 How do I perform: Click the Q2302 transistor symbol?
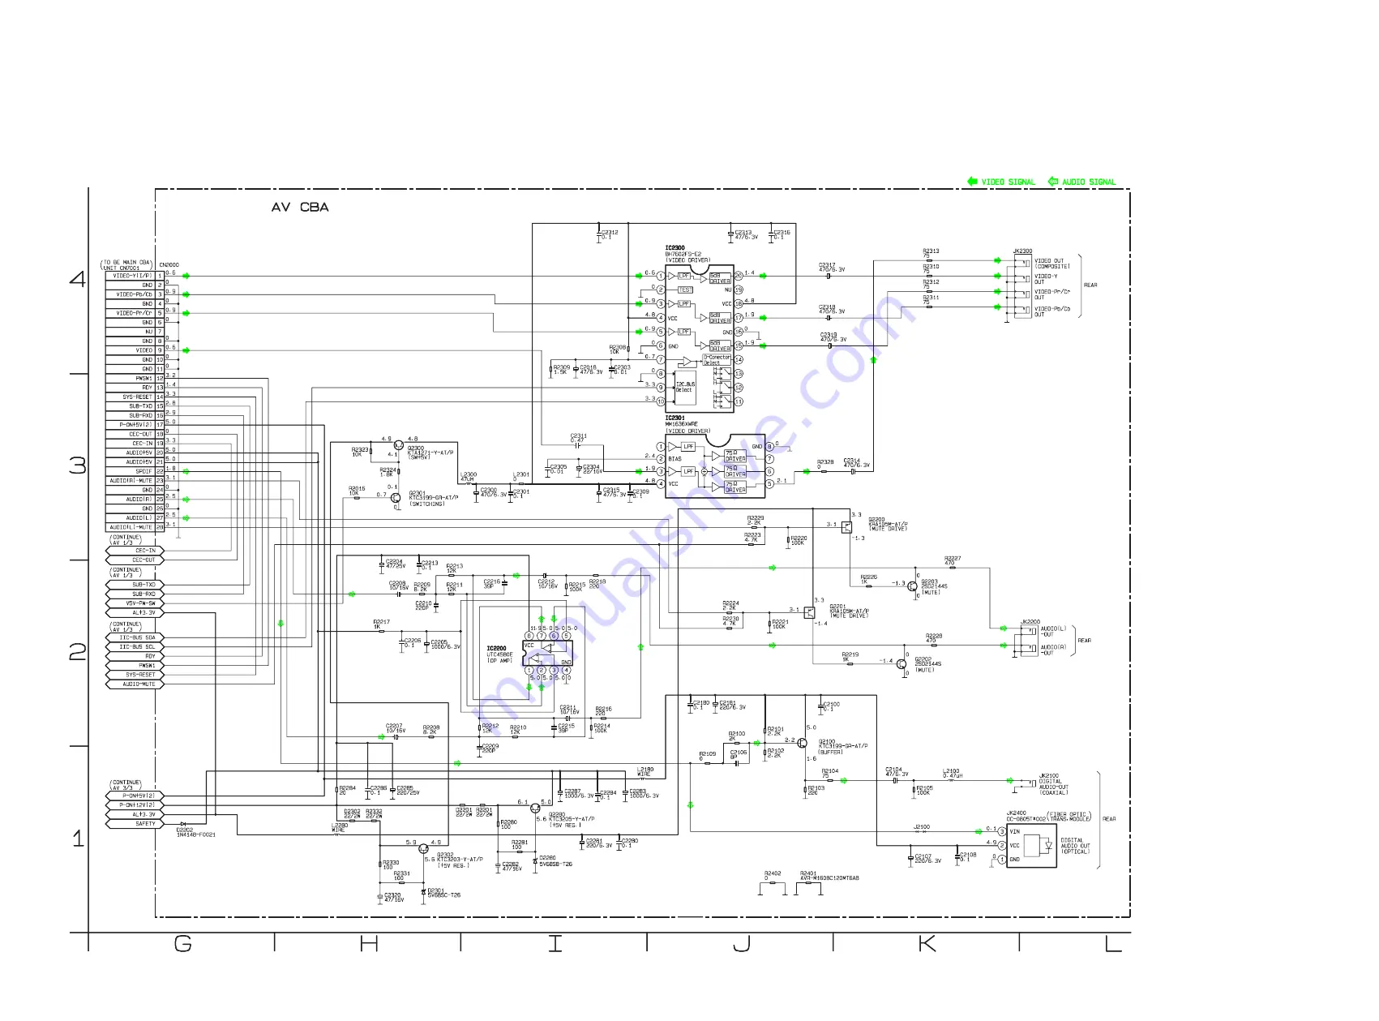422,848
